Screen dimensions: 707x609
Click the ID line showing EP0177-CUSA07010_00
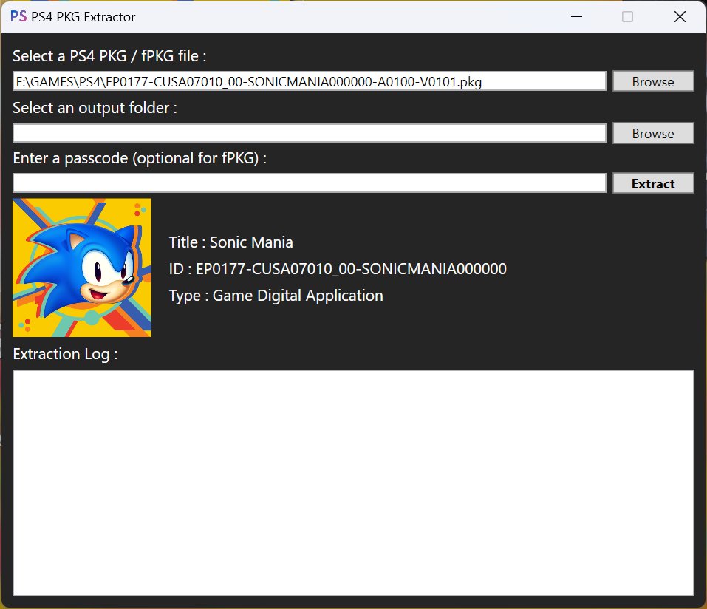pyautogui.click(x=338, y=269)
